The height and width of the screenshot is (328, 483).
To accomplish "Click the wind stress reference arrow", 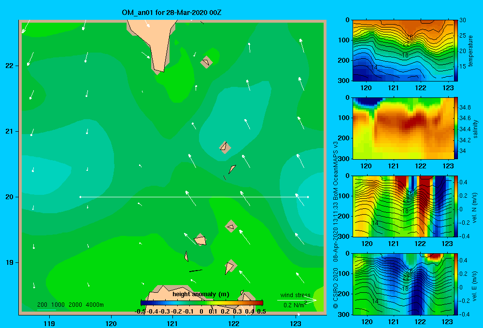I will pyautogui.click(x=297, y=300).
